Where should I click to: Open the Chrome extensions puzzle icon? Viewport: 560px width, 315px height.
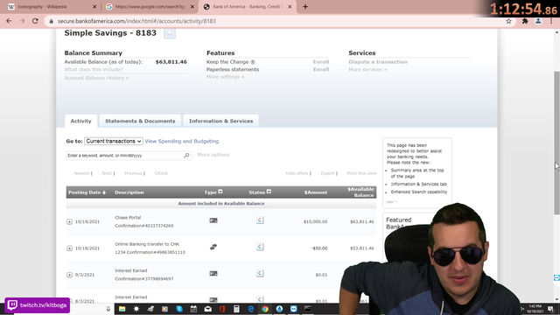click(x=525, y=21)
